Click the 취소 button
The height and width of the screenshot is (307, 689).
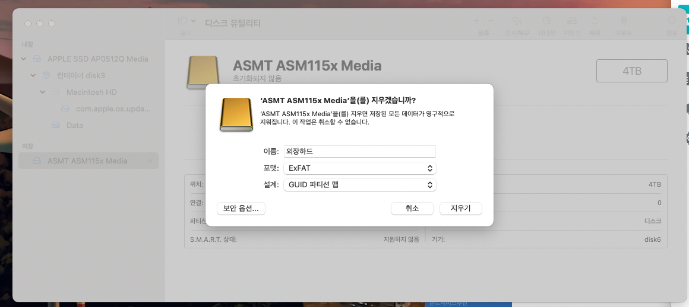412,209
